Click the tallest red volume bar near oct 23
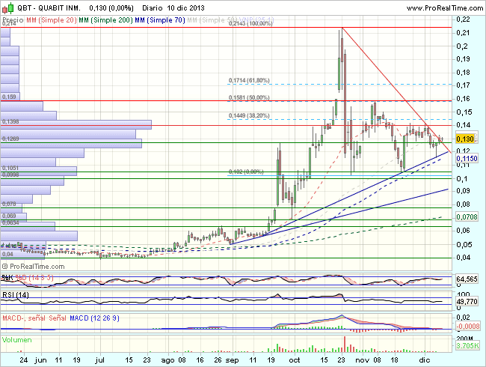This screenshot has height=367, width=486. 345,344
